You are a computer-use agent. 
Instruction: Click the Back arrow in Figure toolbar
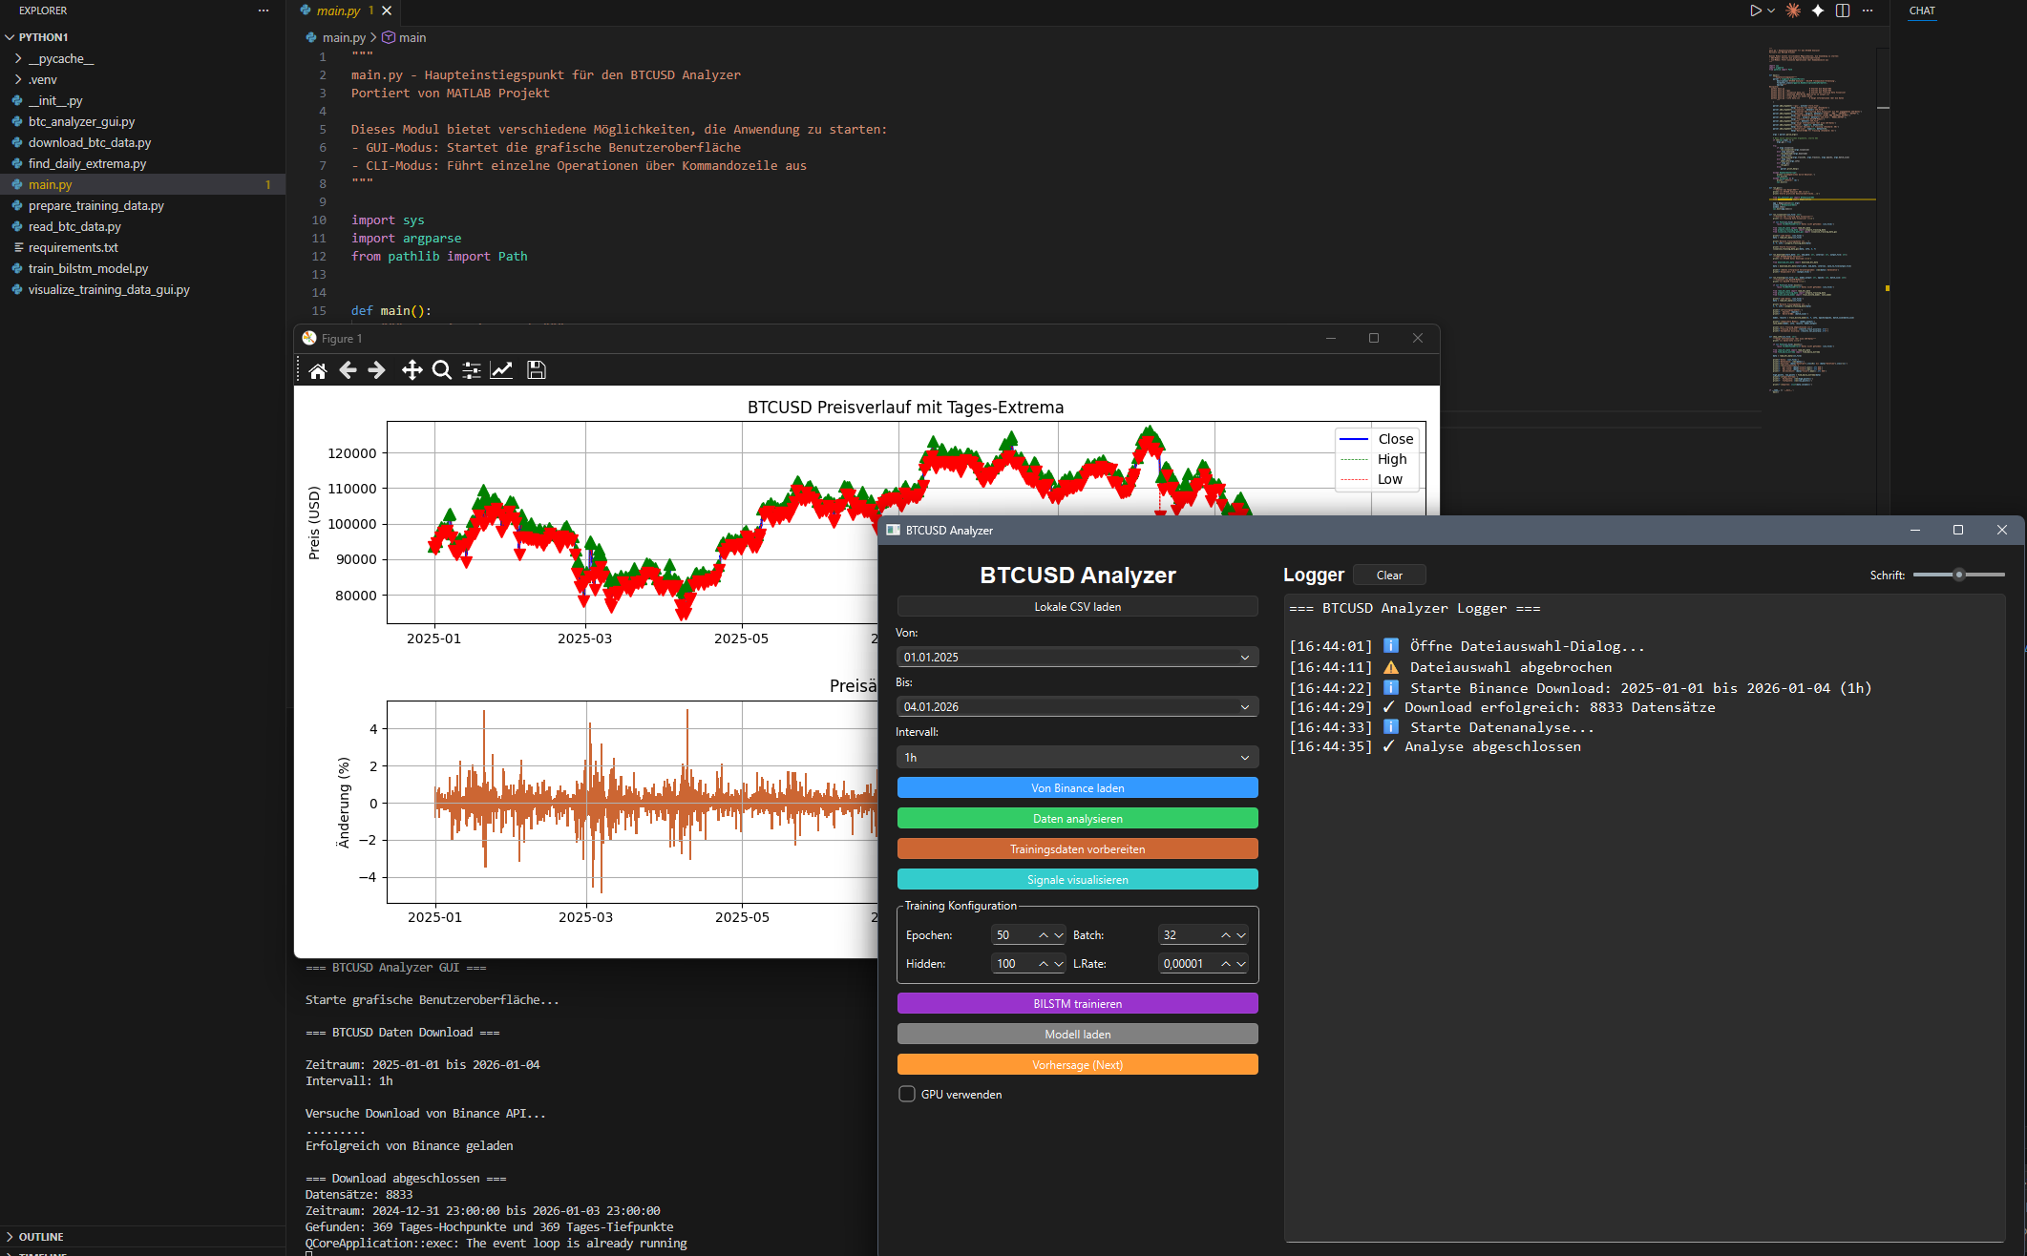pos(348,370)
